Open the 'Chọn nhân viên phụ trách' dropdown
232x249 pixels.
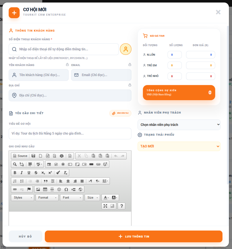(179, 125)
